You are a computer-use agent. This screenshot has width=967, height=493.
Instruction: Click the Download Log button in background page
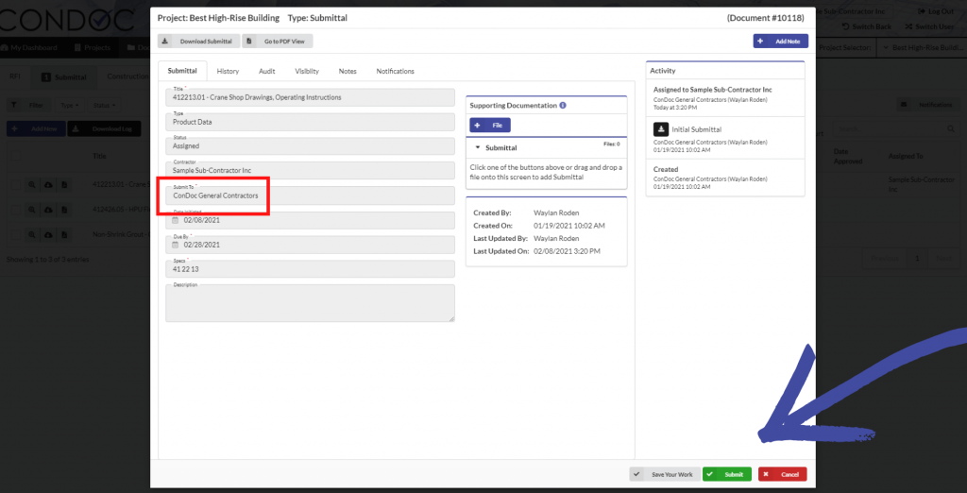click(104, 129)
